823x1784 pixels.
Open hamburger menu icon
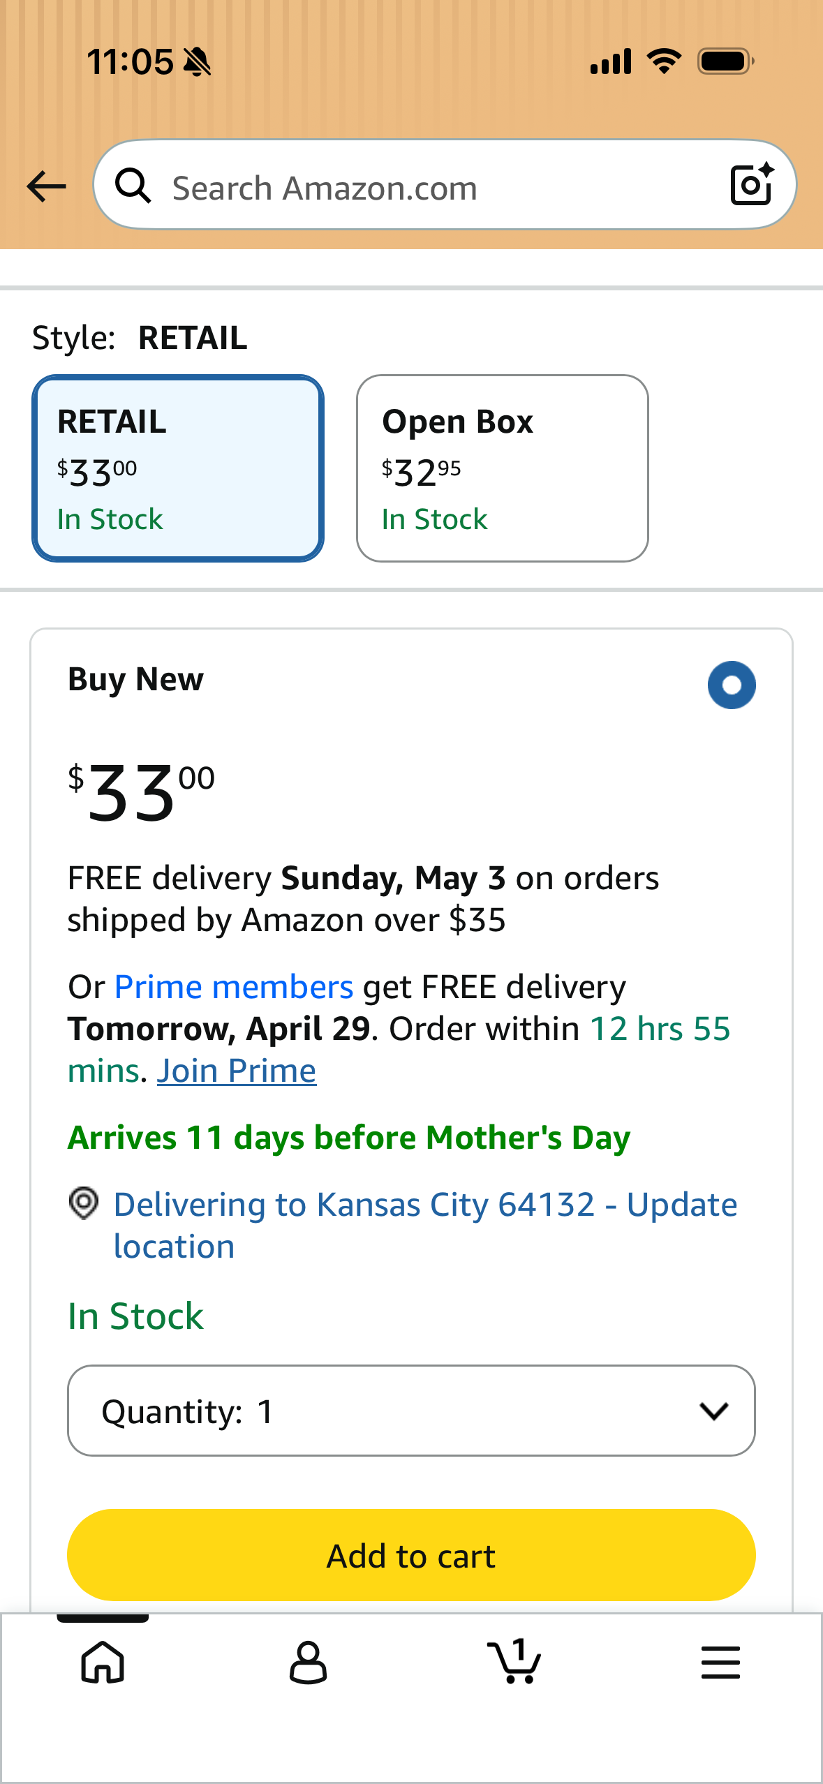[x=720, y=1662]
